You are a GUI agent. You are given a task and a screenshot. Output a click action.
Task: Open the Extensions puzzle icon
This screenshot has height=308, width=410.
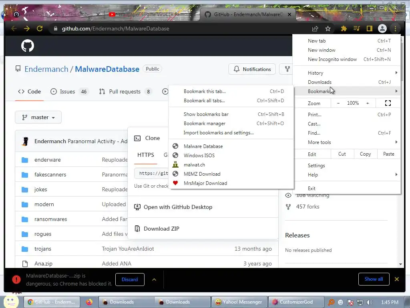tap(344, 28)
